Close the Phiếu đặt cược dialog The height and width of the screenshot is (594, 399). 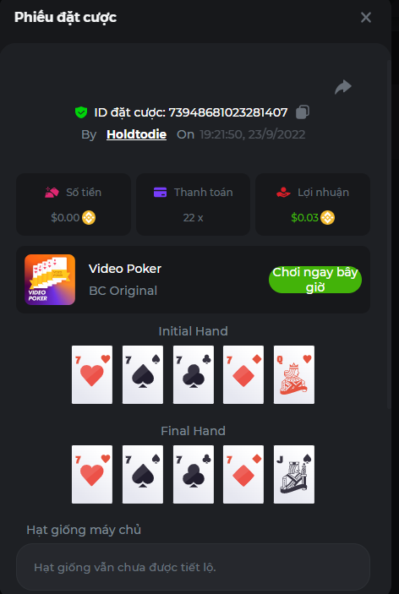click(x=366, y=18)
